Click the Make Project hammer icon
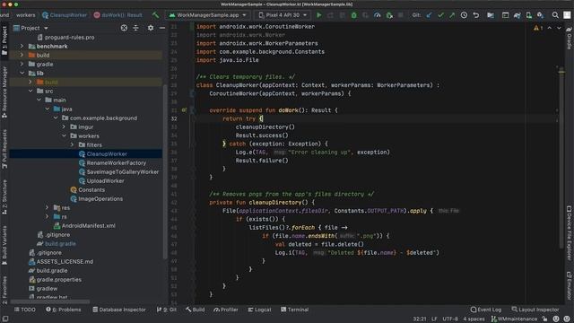This screenshot has width=574, height=323. pos(156,15)
